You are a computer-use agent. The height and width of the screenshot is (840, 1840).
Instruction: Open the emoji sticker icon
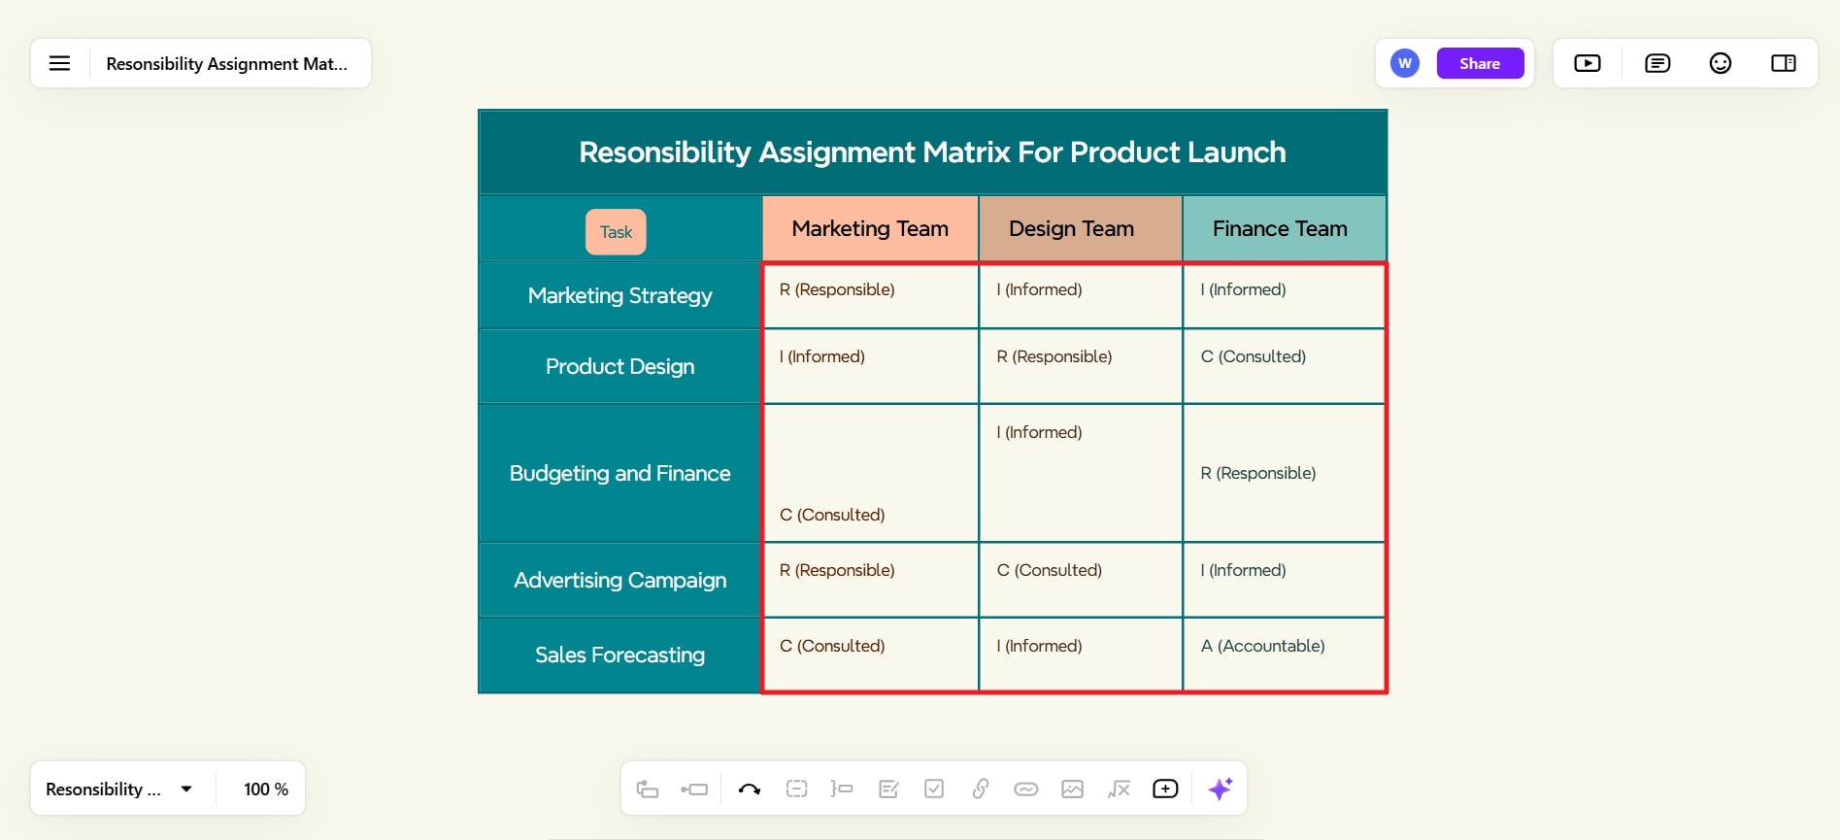[x=1721, y=63]
